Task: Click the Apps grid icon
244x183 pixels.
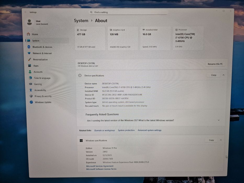Action: 30,66
